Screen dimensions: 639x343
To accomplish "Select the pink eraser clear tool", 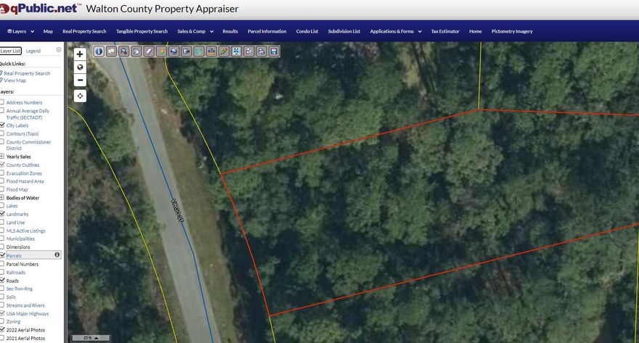I will coord(149,51).
